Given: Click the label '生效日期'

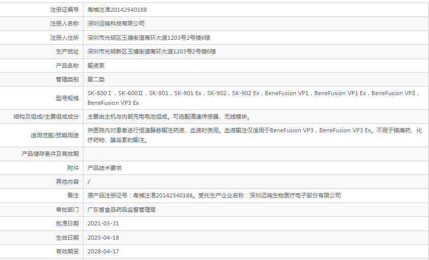Looking at the screenshot, I should click(x=67, y=238).
